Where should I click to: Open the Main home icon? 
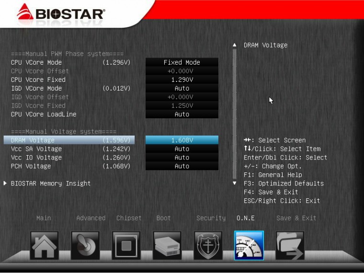(x=44, y=245)
